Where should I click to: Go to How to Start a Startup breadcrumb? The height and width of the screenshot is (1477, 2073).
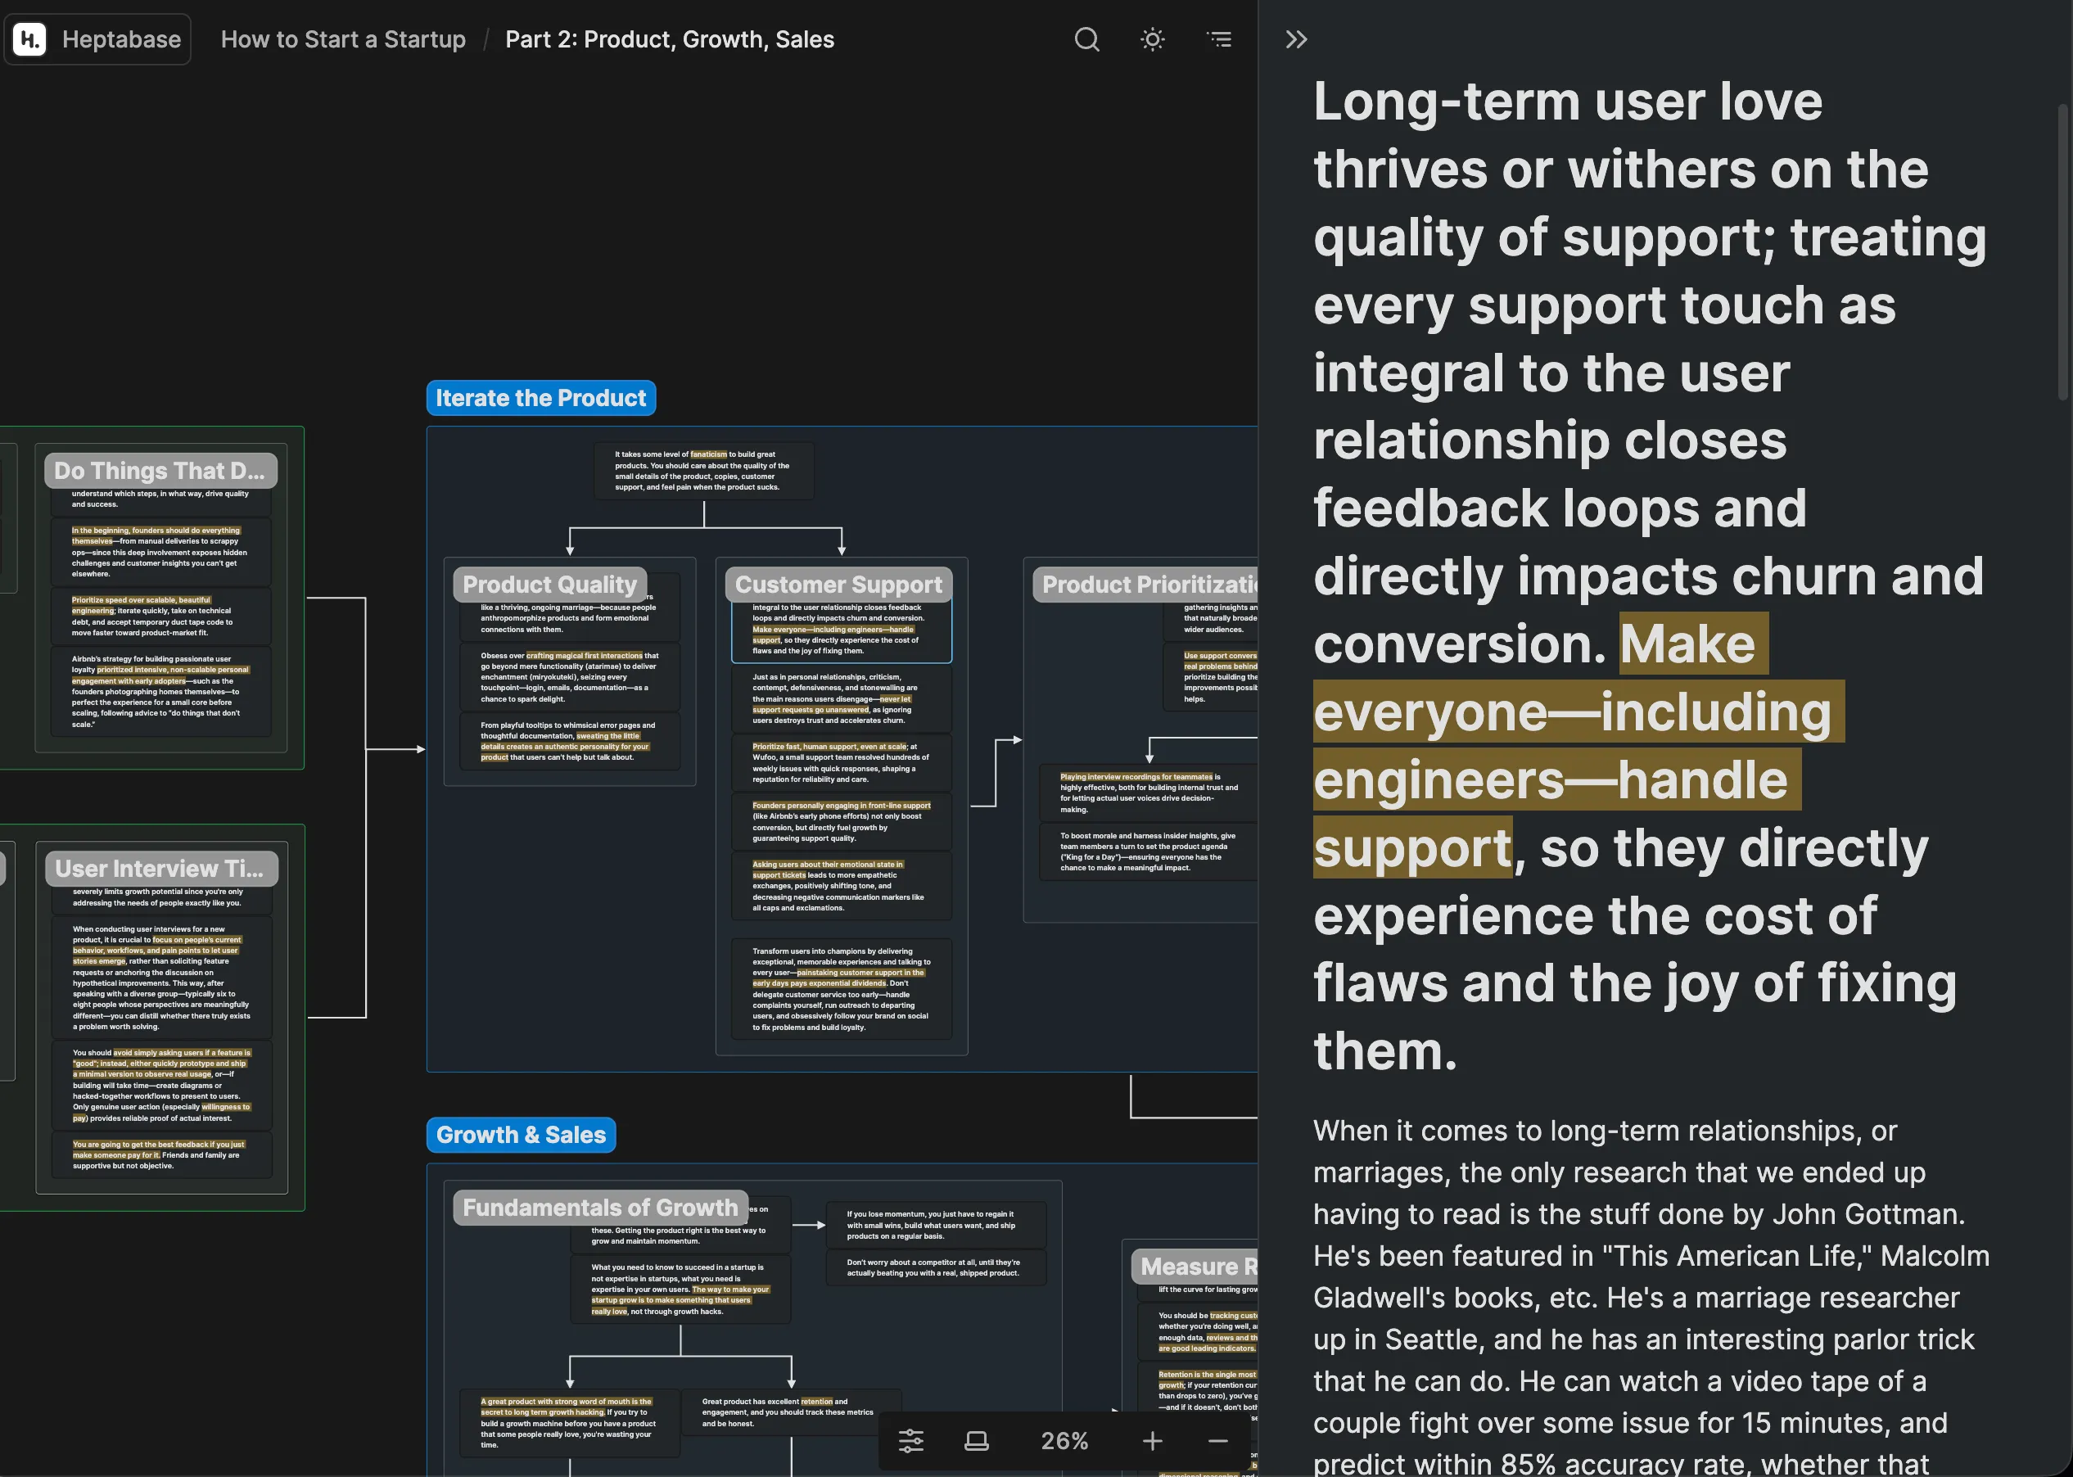click(344, 39)
